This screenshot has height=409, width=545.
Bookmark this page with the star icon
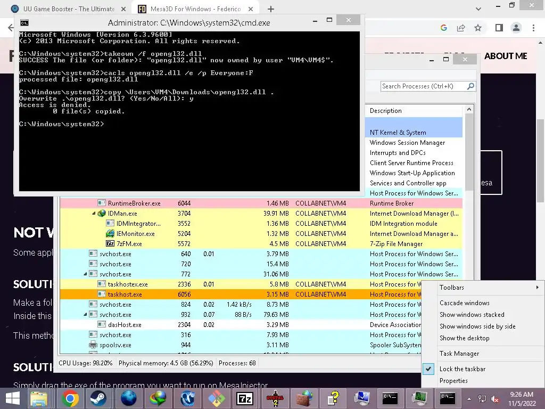point(478,28)
